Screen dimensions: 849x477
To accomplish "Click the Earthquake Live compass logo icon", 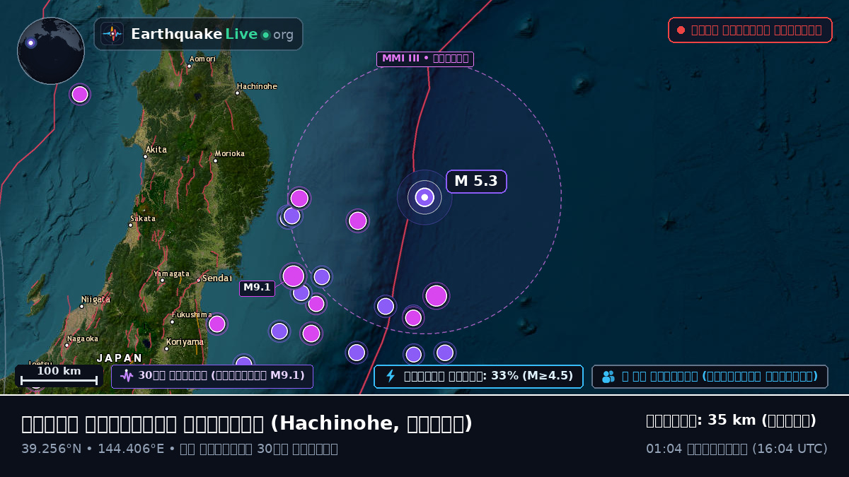I will tap(112, 34).
